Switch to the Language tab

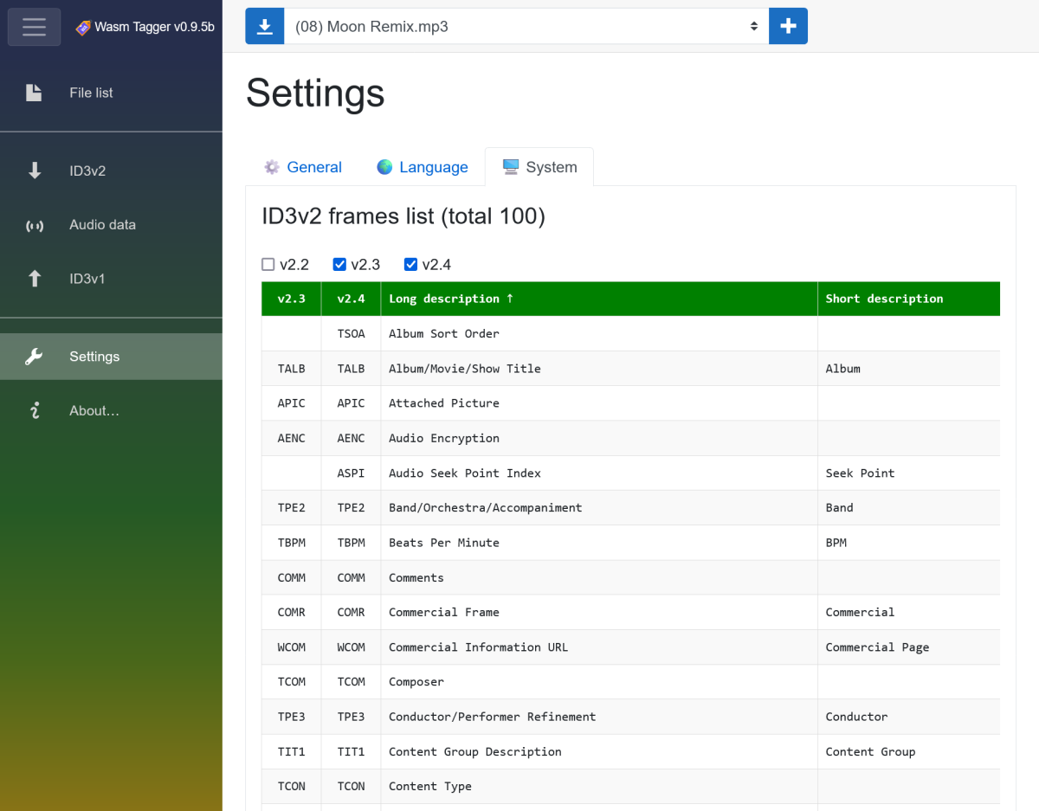[x=423, y=167]
